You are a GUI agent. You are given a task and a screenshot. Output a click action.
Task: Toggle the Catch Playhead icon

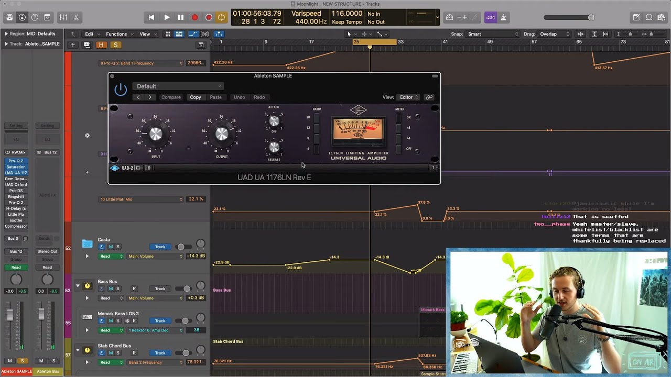(x=220, y=34)
